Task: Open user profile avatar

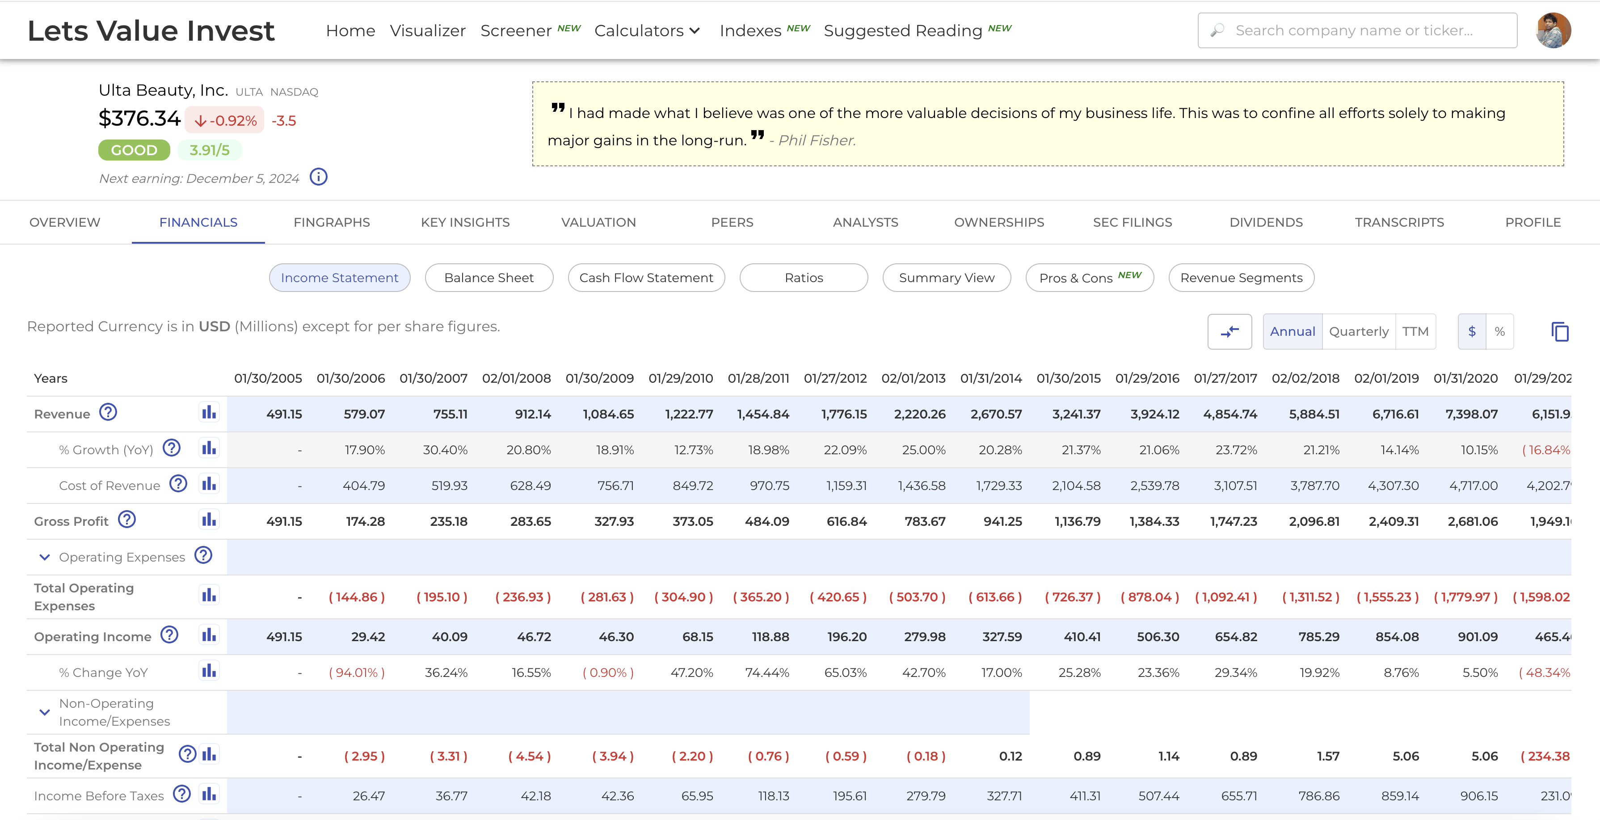Action: pyautogui.click(x=1553, y=30)
